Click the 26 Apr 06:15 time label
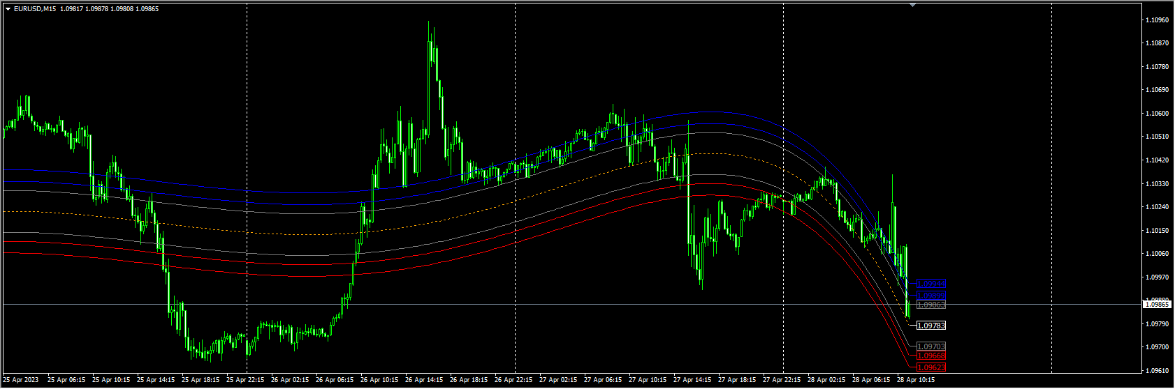 click(x=335, y=380)
